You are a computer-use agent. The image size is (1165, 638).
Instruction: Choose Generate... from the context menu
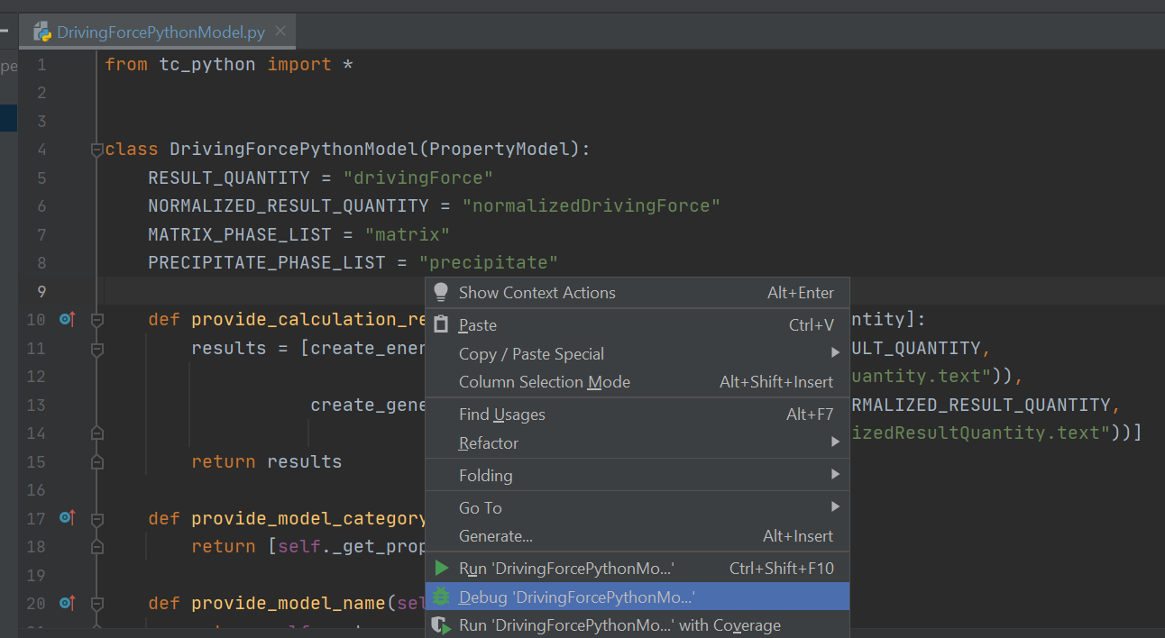pos(494,535)
